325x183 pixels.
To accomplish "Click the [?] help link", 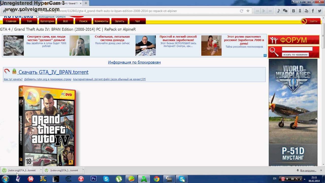I will click(144, 79).
